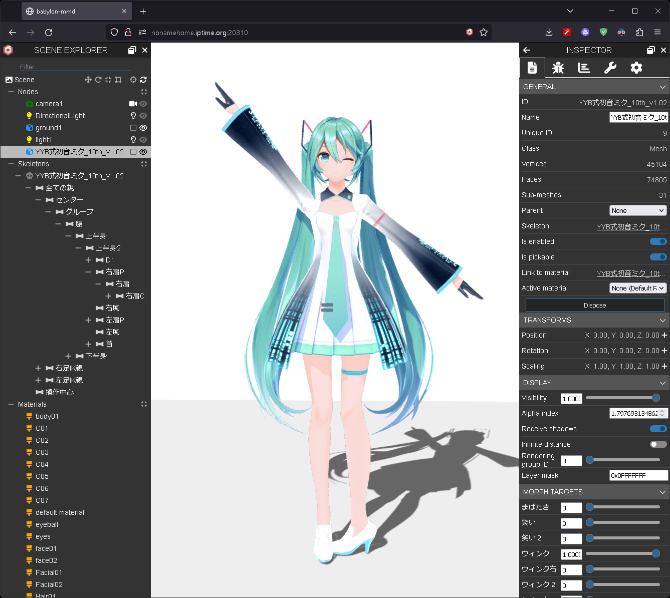Open the browser hamburger menu
The width and height of the screenshot is (670, 598).
point(657,32)
